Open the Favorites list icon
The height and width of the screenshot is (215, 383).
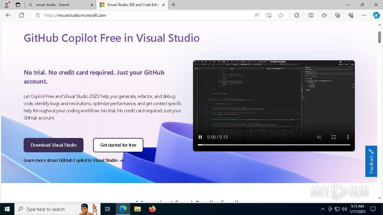click(x=324, y=15)
